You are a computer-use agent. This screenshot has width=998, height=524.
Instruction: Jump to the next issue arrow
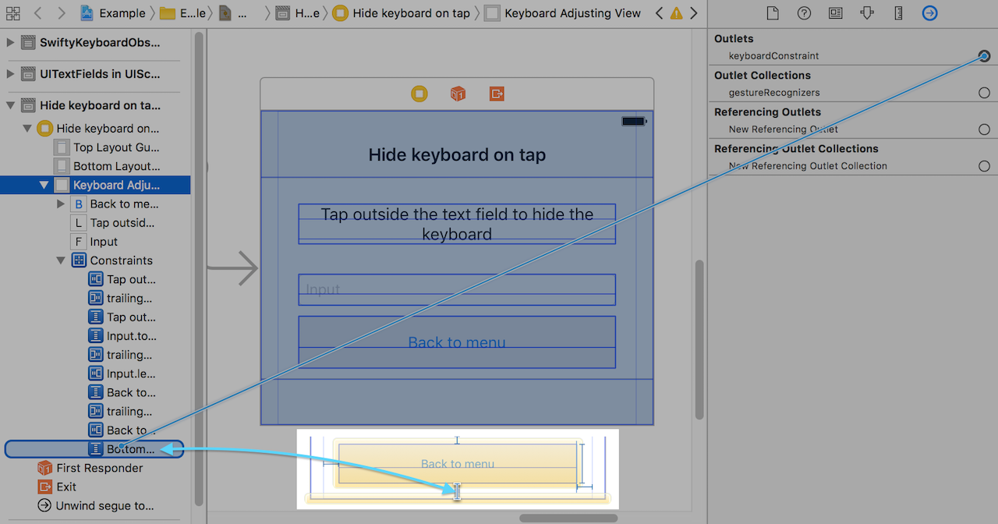pos(693,13)
